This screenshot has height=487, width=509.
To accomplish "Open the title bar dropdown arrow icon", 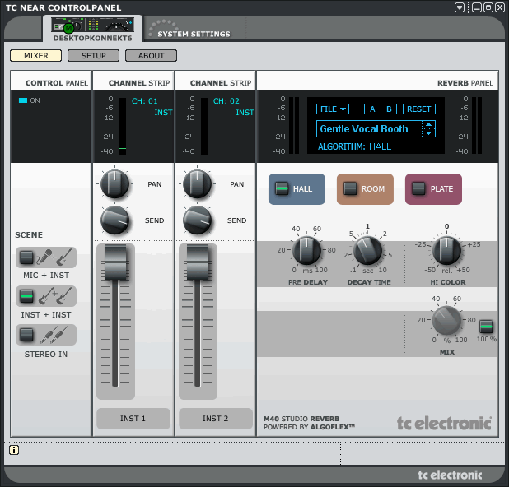I will click(x=460, y=7).
